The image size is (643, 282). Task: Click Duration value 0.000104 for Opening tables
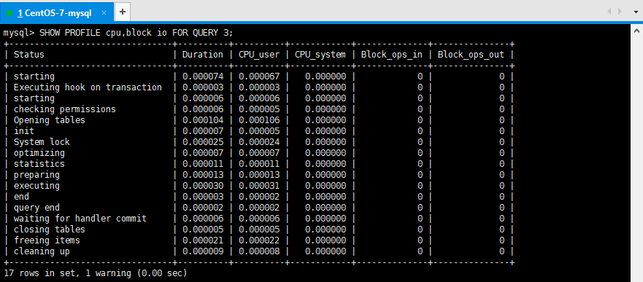pos(203,120)
